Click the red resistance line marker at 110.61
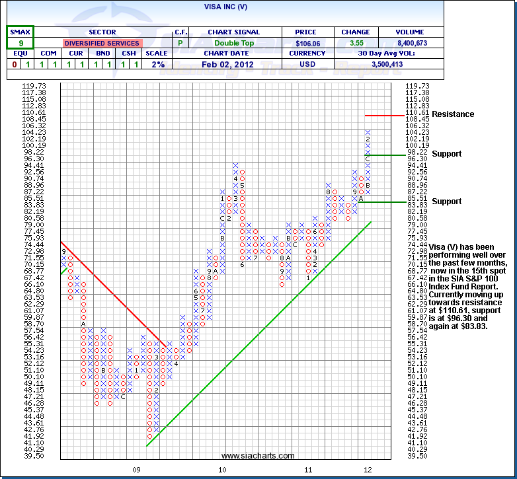The height and width of the screenshot is (479, 517). point(383,115)
